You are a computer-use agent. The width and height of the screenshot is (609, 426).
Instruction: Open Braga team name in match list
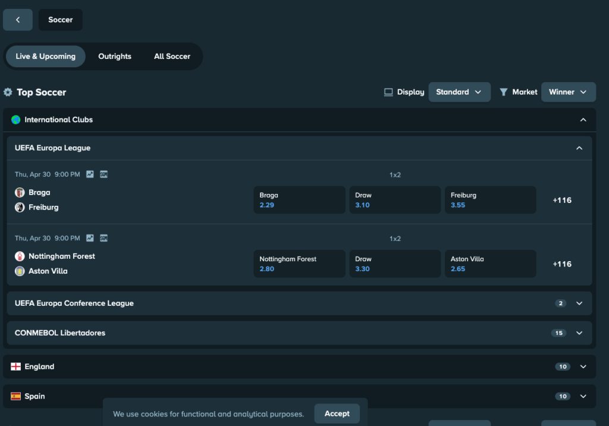(39, 192)
